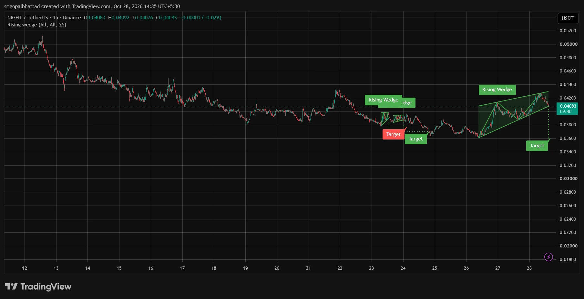Click the green Target label near 0.03600
Viewport: 584px width, 299px height.
537,146
